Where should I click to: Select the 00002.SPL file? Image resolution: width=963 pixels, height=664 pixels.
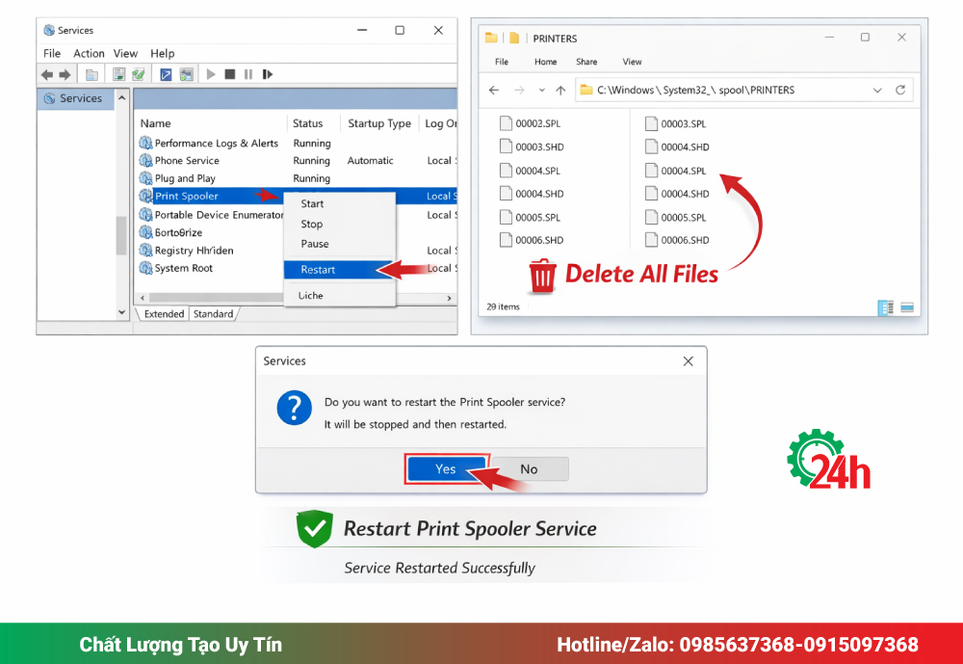[x=531, y=123]
